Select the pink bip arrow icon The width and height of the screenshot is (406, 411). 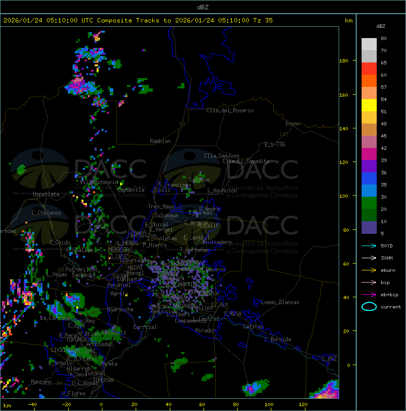coord(369,283)
